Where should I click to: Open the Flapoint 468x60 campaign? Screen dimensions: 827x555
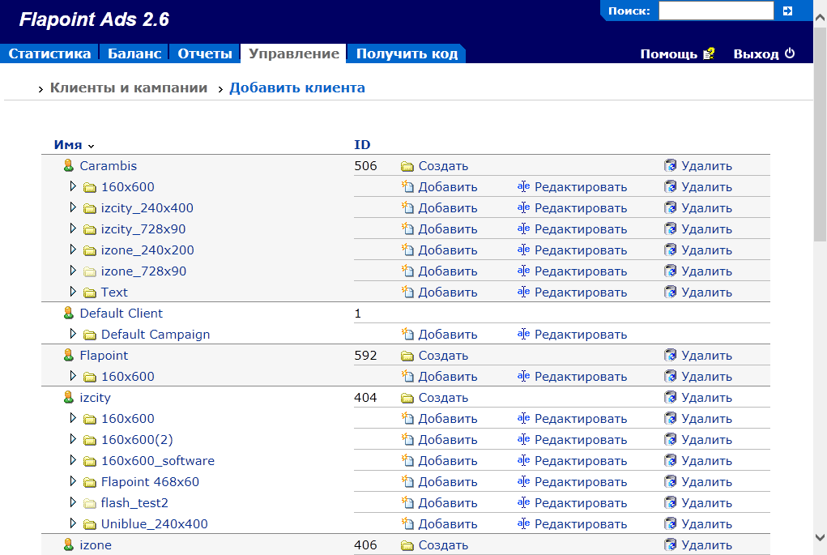(151, 481)
